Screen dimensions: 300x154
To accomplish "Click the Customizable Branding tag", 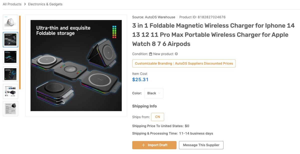I will [153, 63].
